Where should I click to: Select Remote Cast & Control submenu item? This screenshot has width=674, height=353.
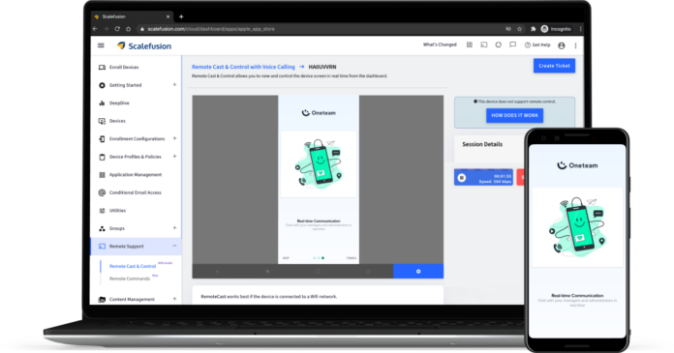click(133, 266)
